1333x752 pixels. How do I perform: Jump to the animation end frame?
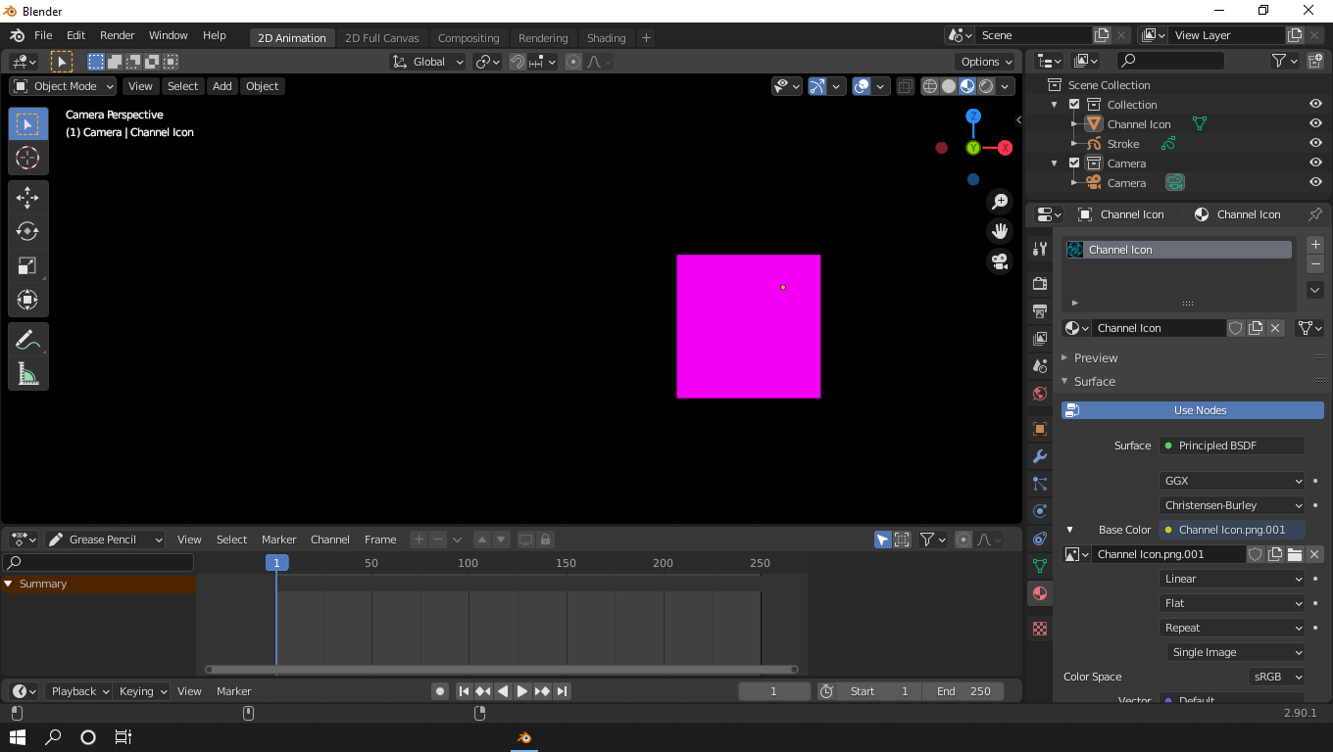pos(562,691)
